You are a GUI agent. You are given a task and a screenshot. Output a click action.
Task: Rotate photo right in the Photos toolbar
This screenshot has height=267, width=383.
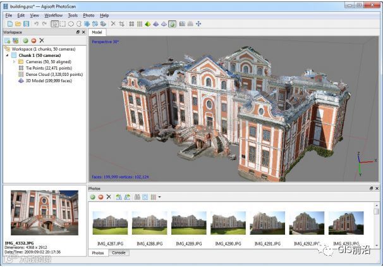[127, 197]
